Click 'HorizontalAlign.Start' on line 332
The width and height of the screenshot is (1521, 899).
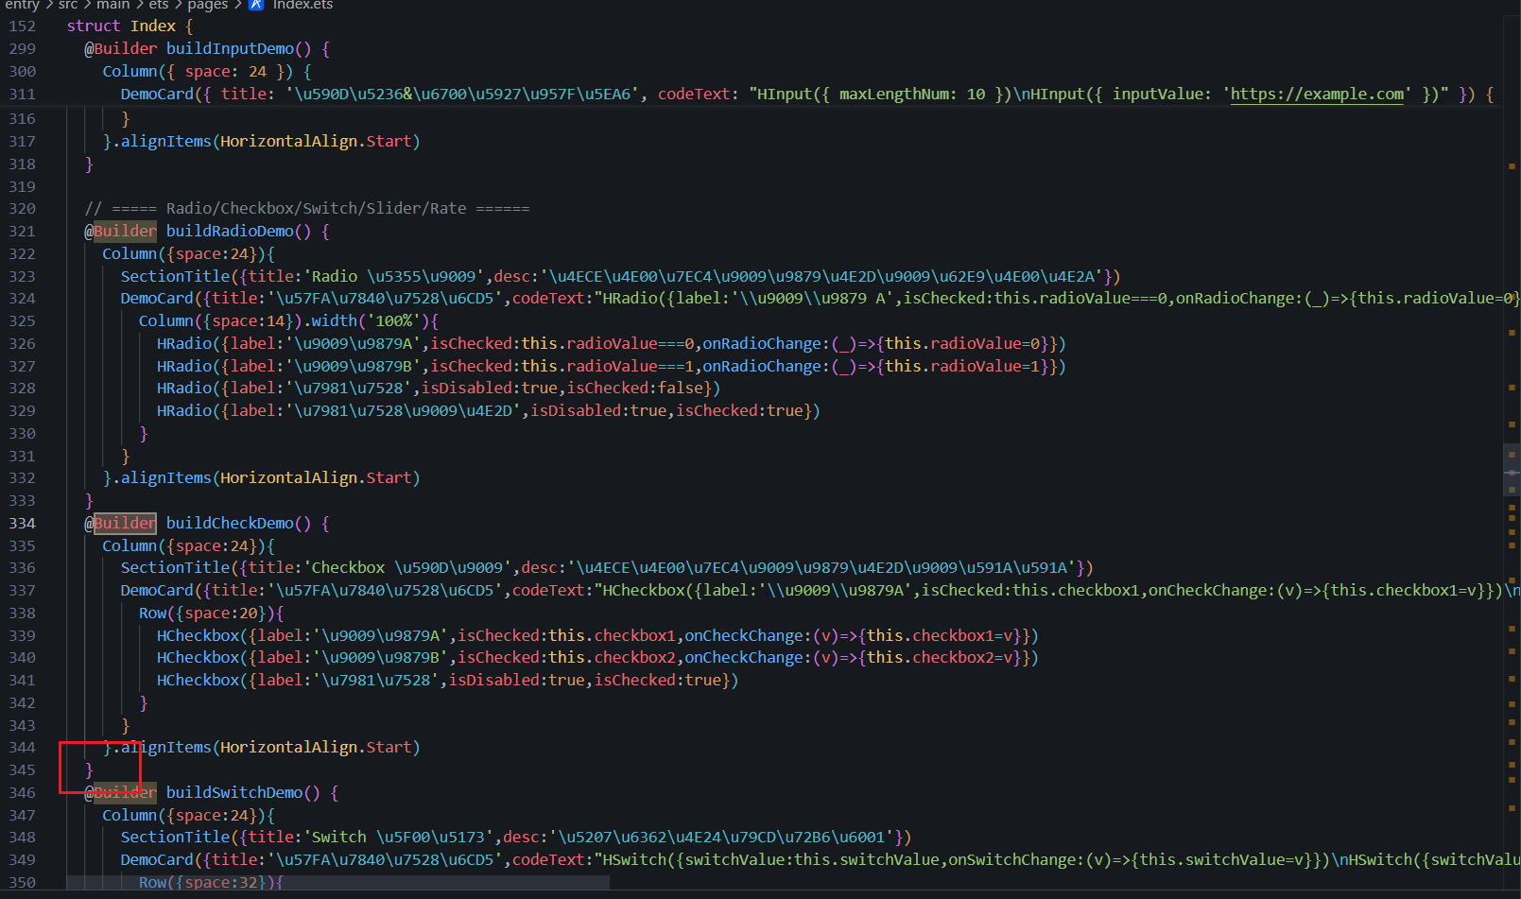tap(317, 477)
